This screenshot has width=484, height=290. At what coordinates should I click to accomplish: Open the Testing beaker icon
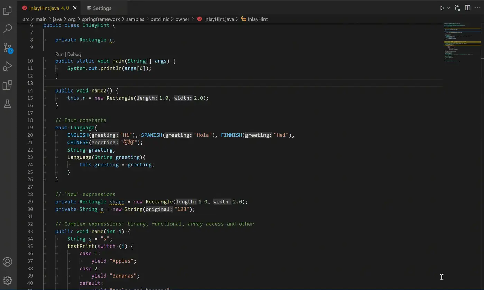coord(7,104)
